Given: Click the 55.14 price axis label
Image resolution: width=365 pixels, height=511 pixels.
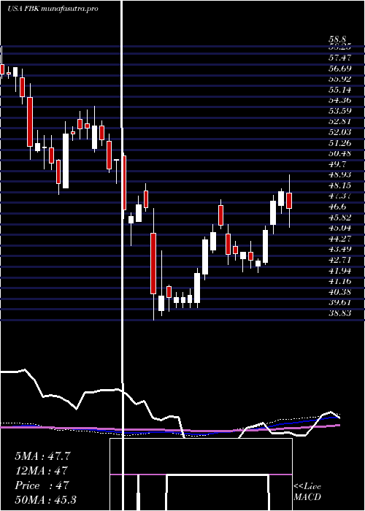Looking at the screenshot, I should click(340, 90).
